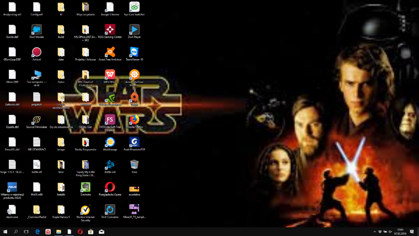
Task: Click the Eye Care Switcher icon
Action: (x=134, y=8)
